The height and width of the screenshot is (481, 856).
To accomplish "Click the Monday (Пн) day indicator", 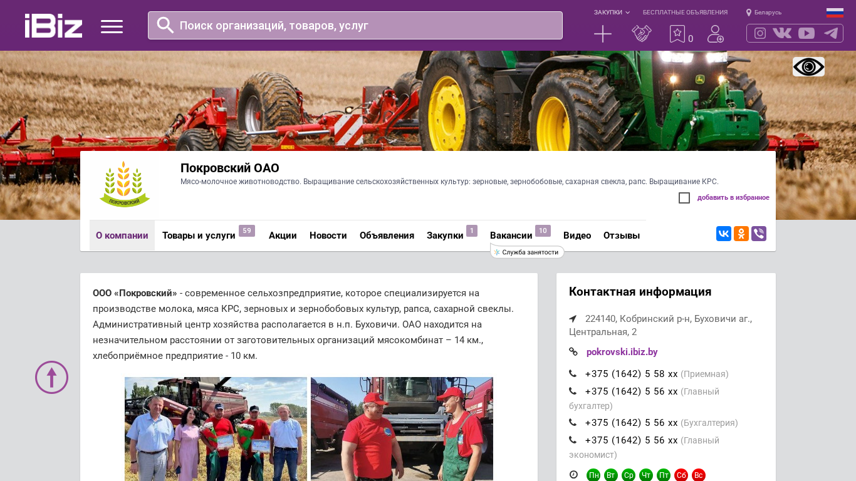I will [593, 475].
